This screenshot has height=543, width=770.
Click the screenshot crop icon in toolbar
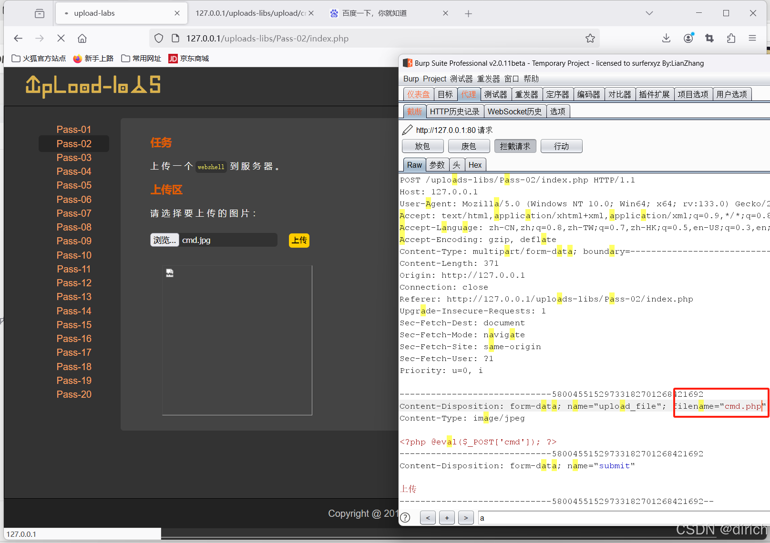click(x=709, y=38)
